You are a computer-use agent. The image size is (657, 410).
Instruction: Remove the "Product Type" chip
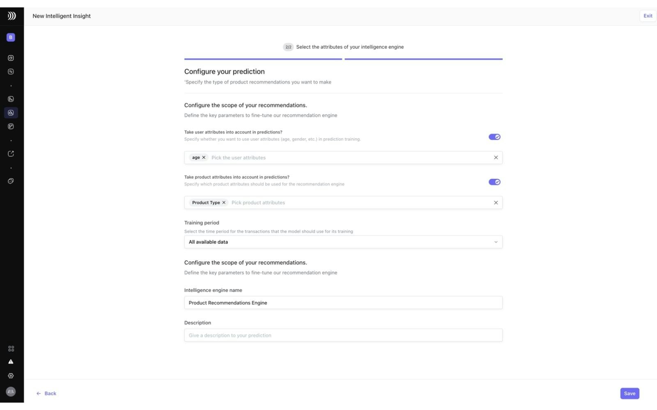pos(224,202)
